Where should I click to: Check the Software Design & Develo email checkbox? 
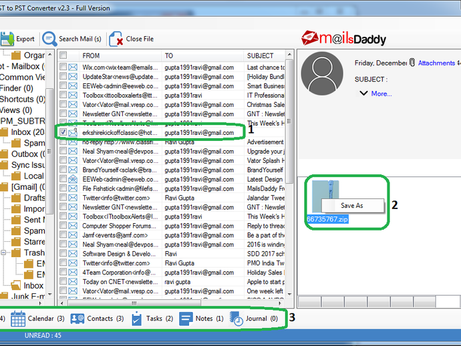(x=63, y=253)
